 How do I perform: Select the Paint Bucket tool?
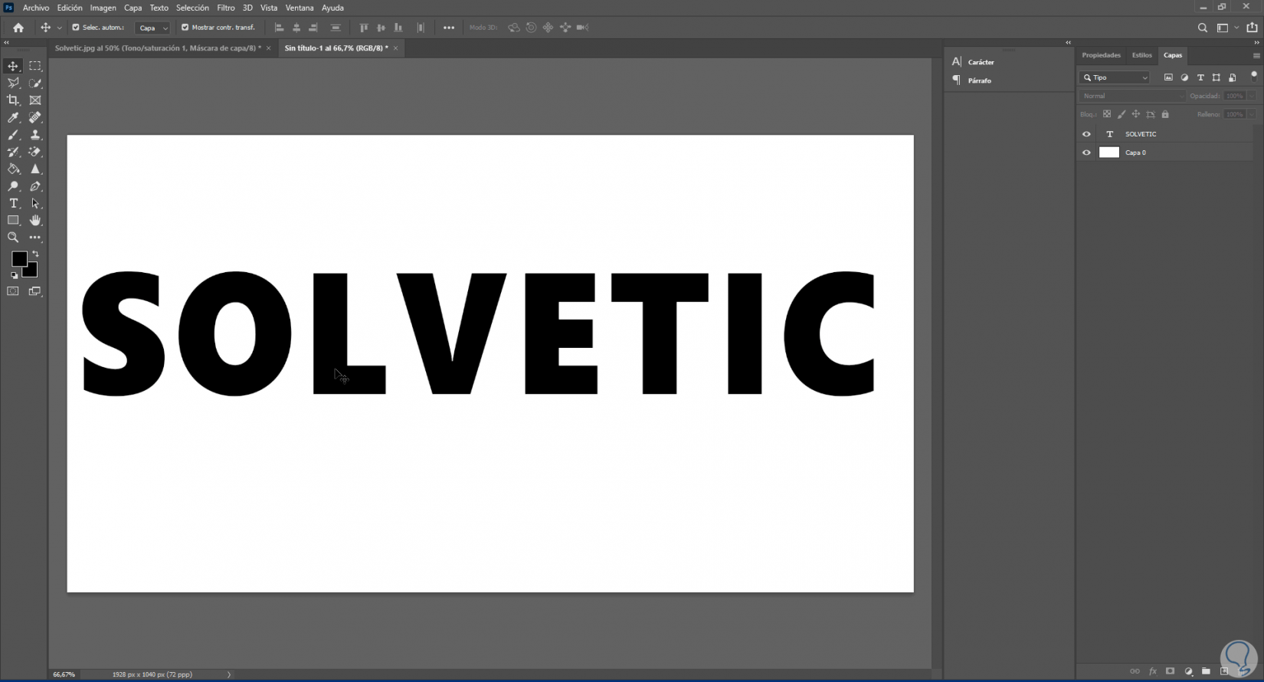click(x=13, y=169)
